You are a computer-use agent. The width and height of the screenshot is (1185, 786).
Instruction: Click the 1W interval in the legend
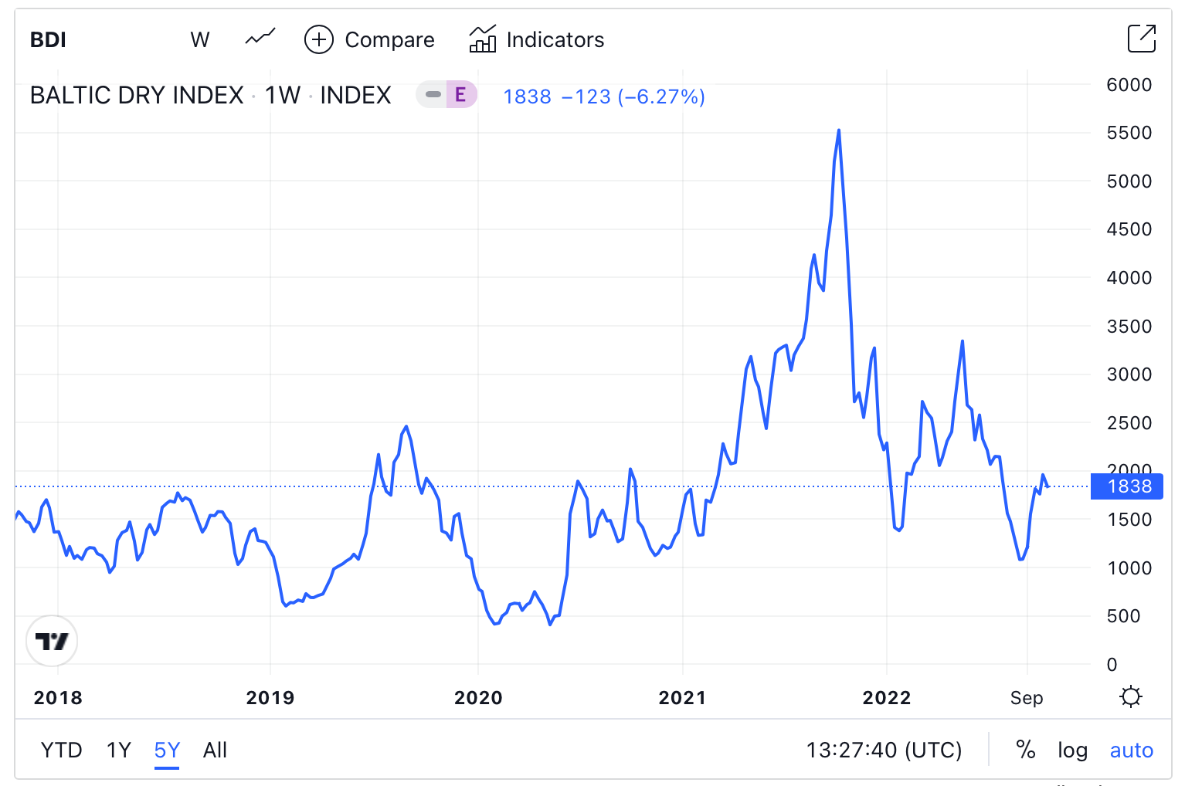(282, 95)
